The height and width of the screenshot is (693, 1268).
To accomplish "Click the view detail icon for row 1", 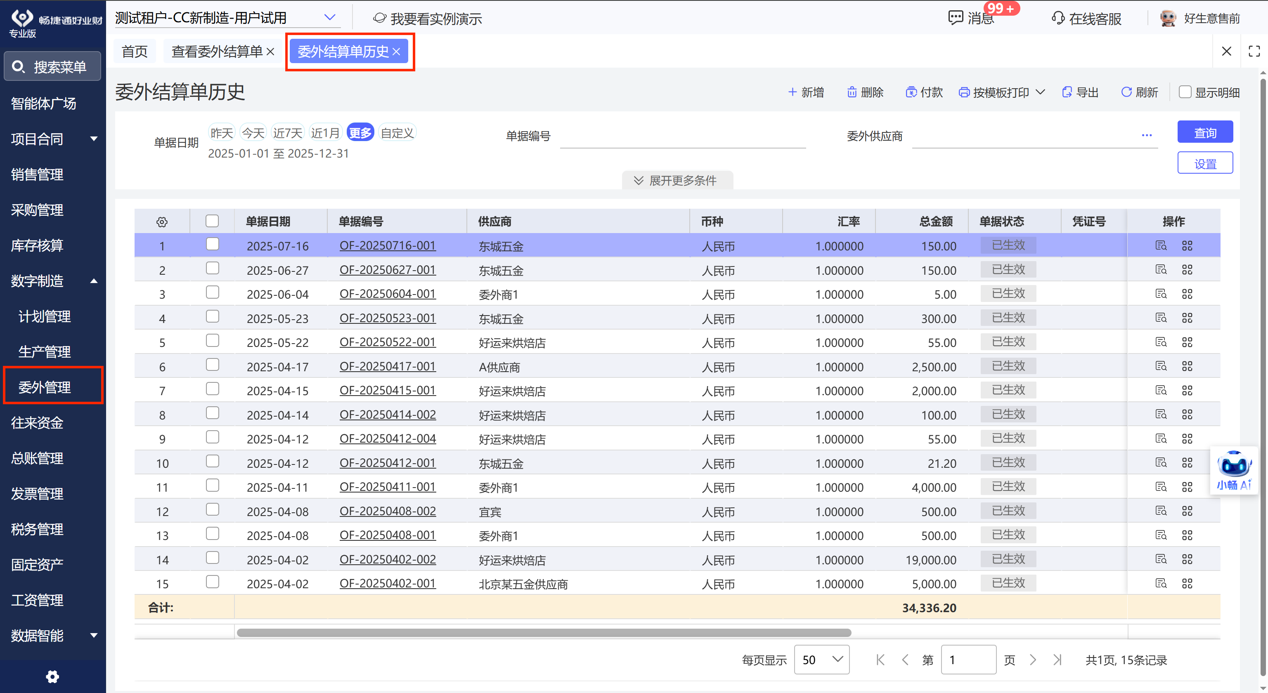I will (1161, 245).
